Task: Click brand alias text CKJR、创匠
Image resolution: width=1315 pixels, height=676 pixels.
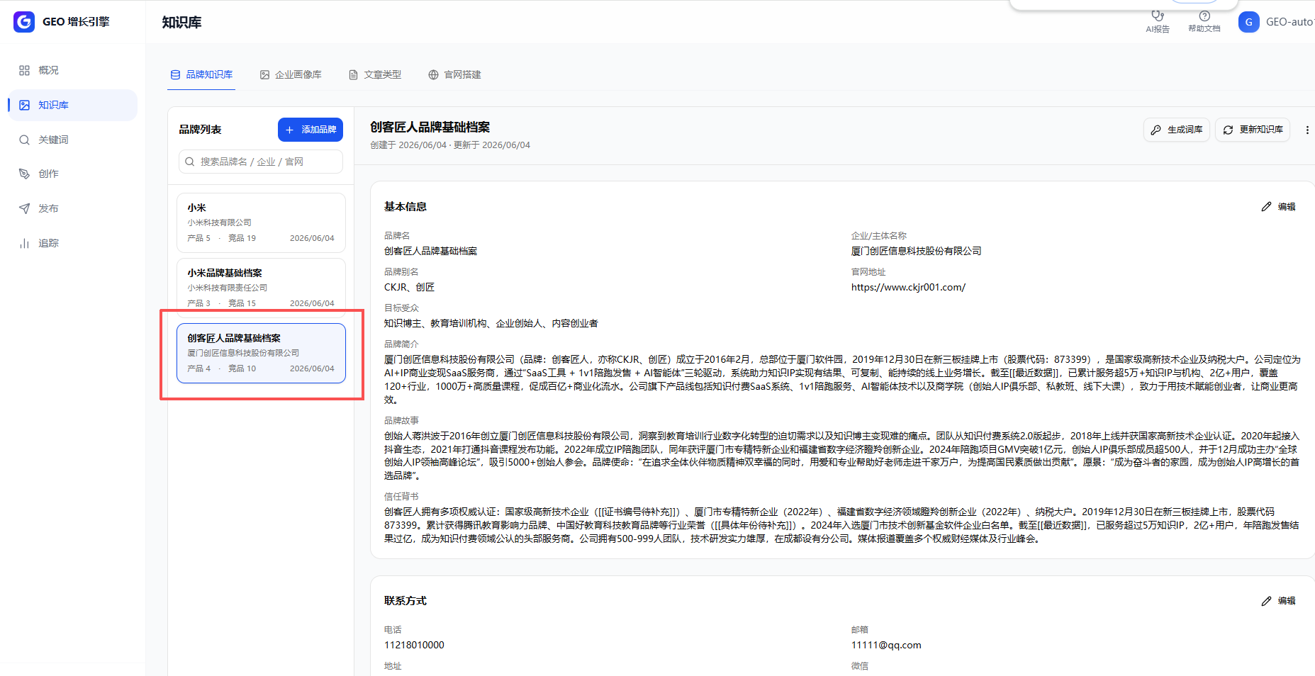Action: (409, 287)
